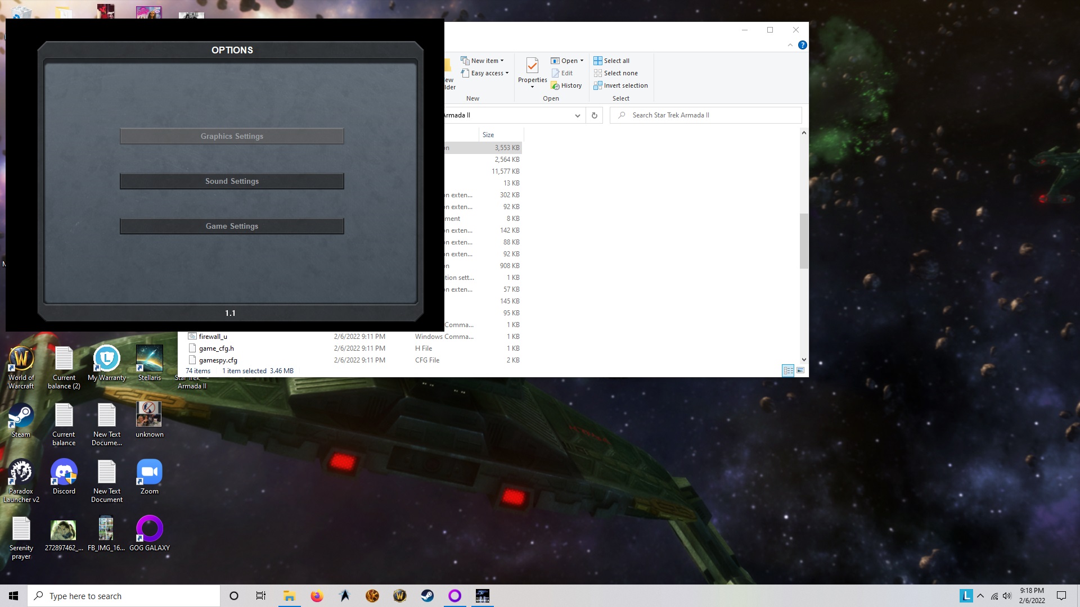Expand the Properties dropdown arrow
1080x607 pixels.
click(532, 87)
